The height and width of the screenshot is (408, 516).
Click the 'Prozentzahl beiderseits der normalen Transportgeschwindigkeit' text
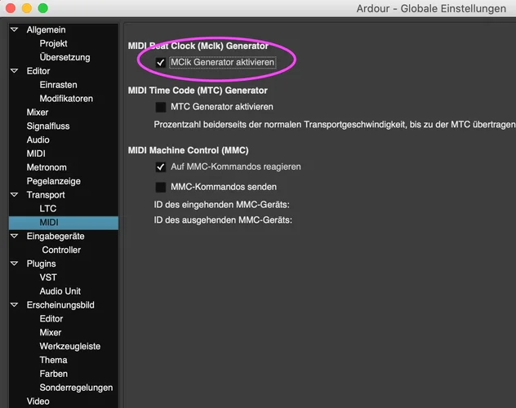pos(280,125)
